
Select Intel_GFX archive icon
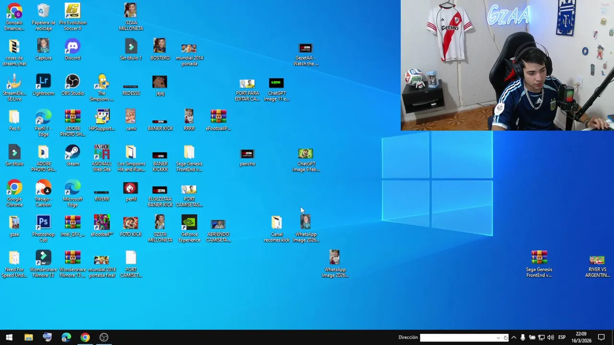coord(72,226)
